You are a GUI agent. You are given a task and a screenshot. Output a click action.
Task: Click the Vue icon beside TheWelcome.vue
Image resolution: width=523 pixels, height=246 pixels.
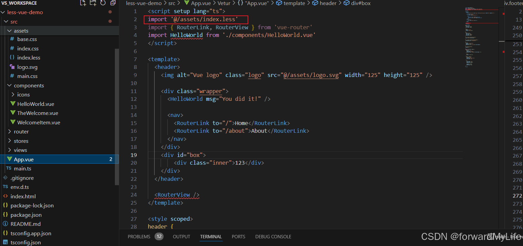pyautogui.click(x=13, y=113)
